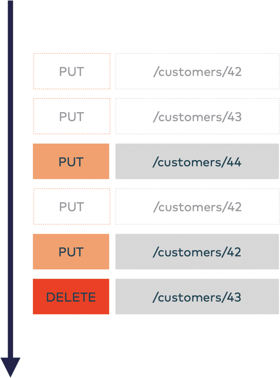
Task: Click the downward arrowhead of the timeline
Action: (x=10, y=367)
